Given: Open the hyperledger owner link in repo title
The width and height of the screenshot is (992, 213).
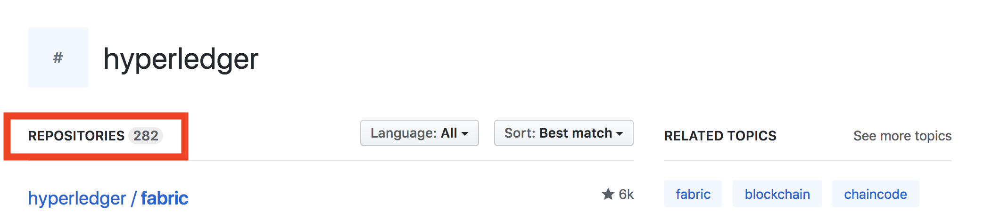Looking at the screenshot, I should 77,198.
